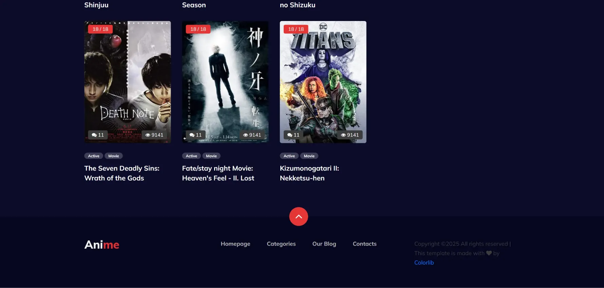Click views eye icon on Titans poster

click(343, 135)
